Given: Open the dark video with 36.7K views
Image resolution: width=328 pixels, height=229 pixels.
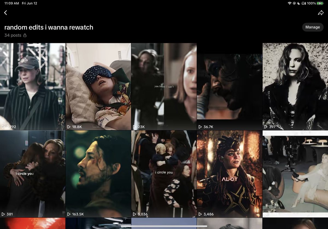Looking at the screenshot, I should pos(230,86).
